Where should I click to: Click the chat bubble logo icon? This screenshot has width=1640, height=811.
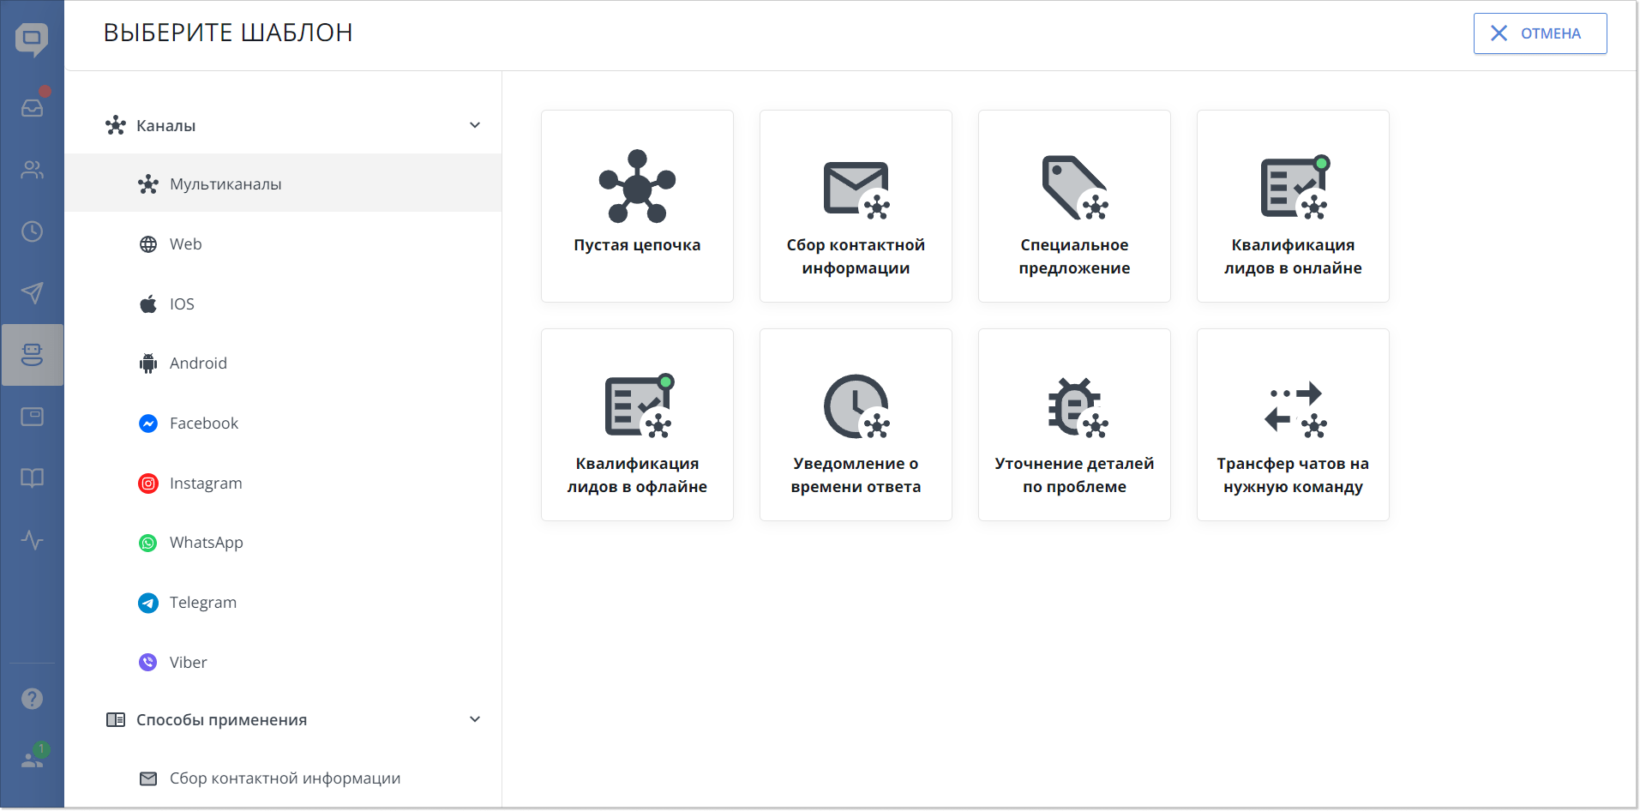click(32, 39)
